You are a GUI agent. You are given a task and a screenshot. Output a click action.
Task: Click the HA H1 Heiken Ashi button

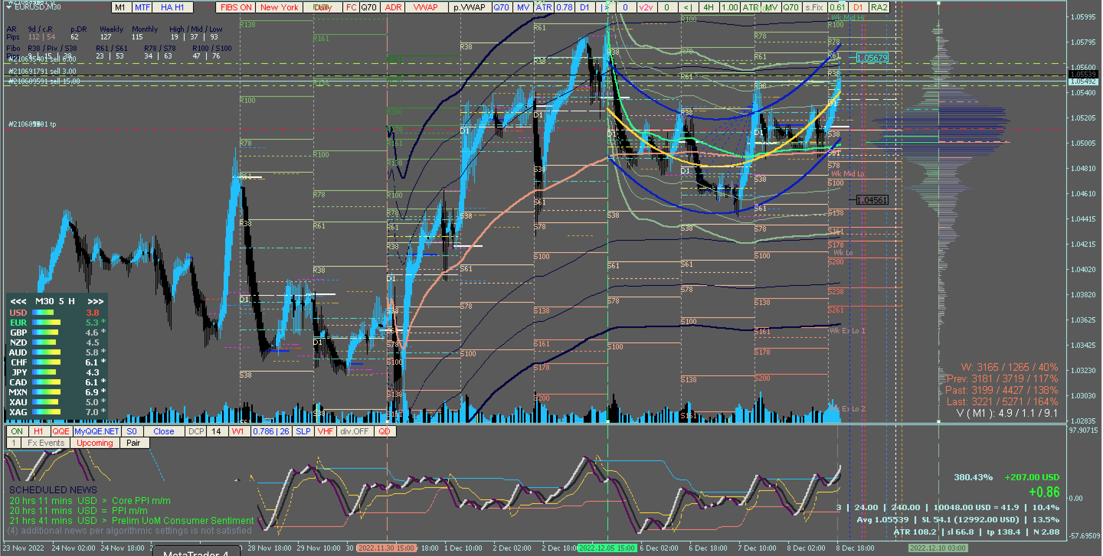tap(172, 7)
